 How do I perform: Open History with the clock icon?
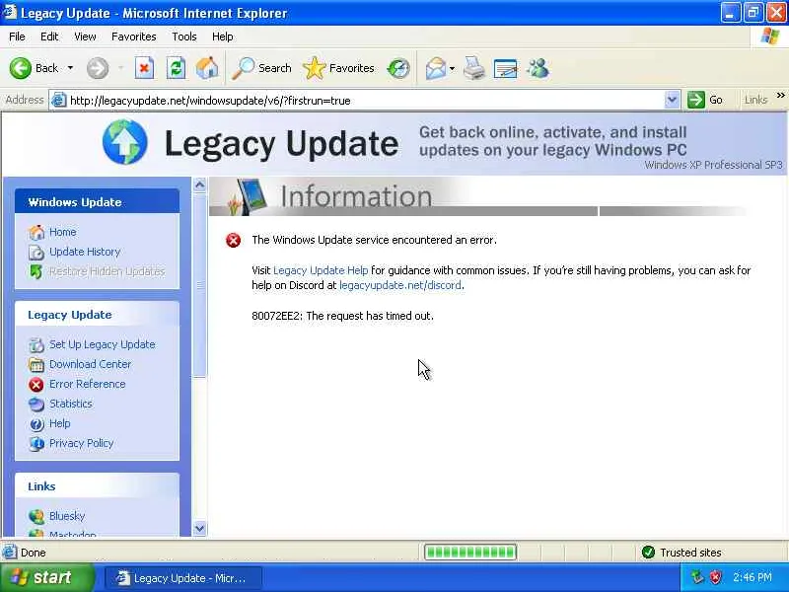pyautogui.click(x=398, y=68)
